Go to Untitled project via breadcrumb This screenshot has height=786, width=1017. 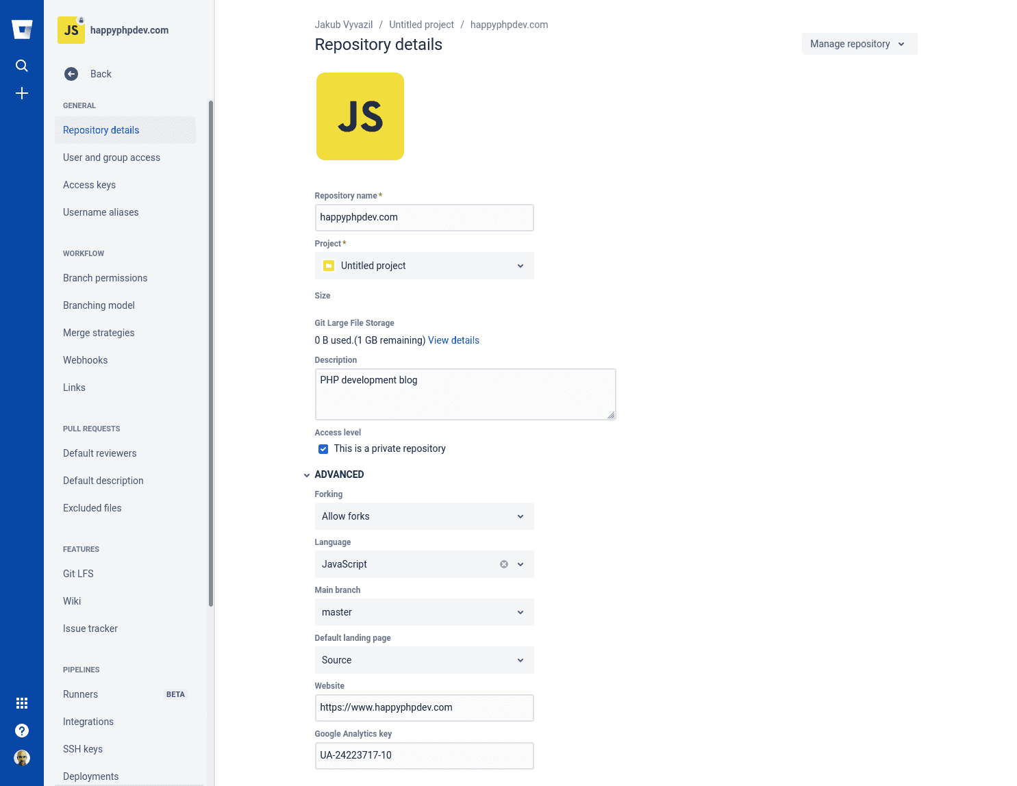[x=421, y=24]
